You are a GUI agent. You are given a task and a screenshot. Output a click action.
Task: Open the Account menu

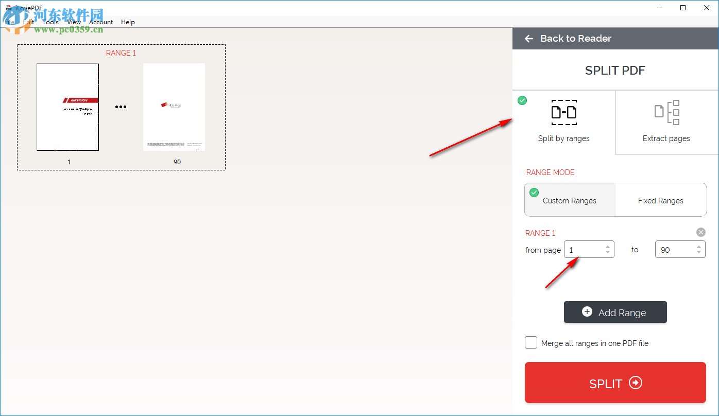[101, 22]
